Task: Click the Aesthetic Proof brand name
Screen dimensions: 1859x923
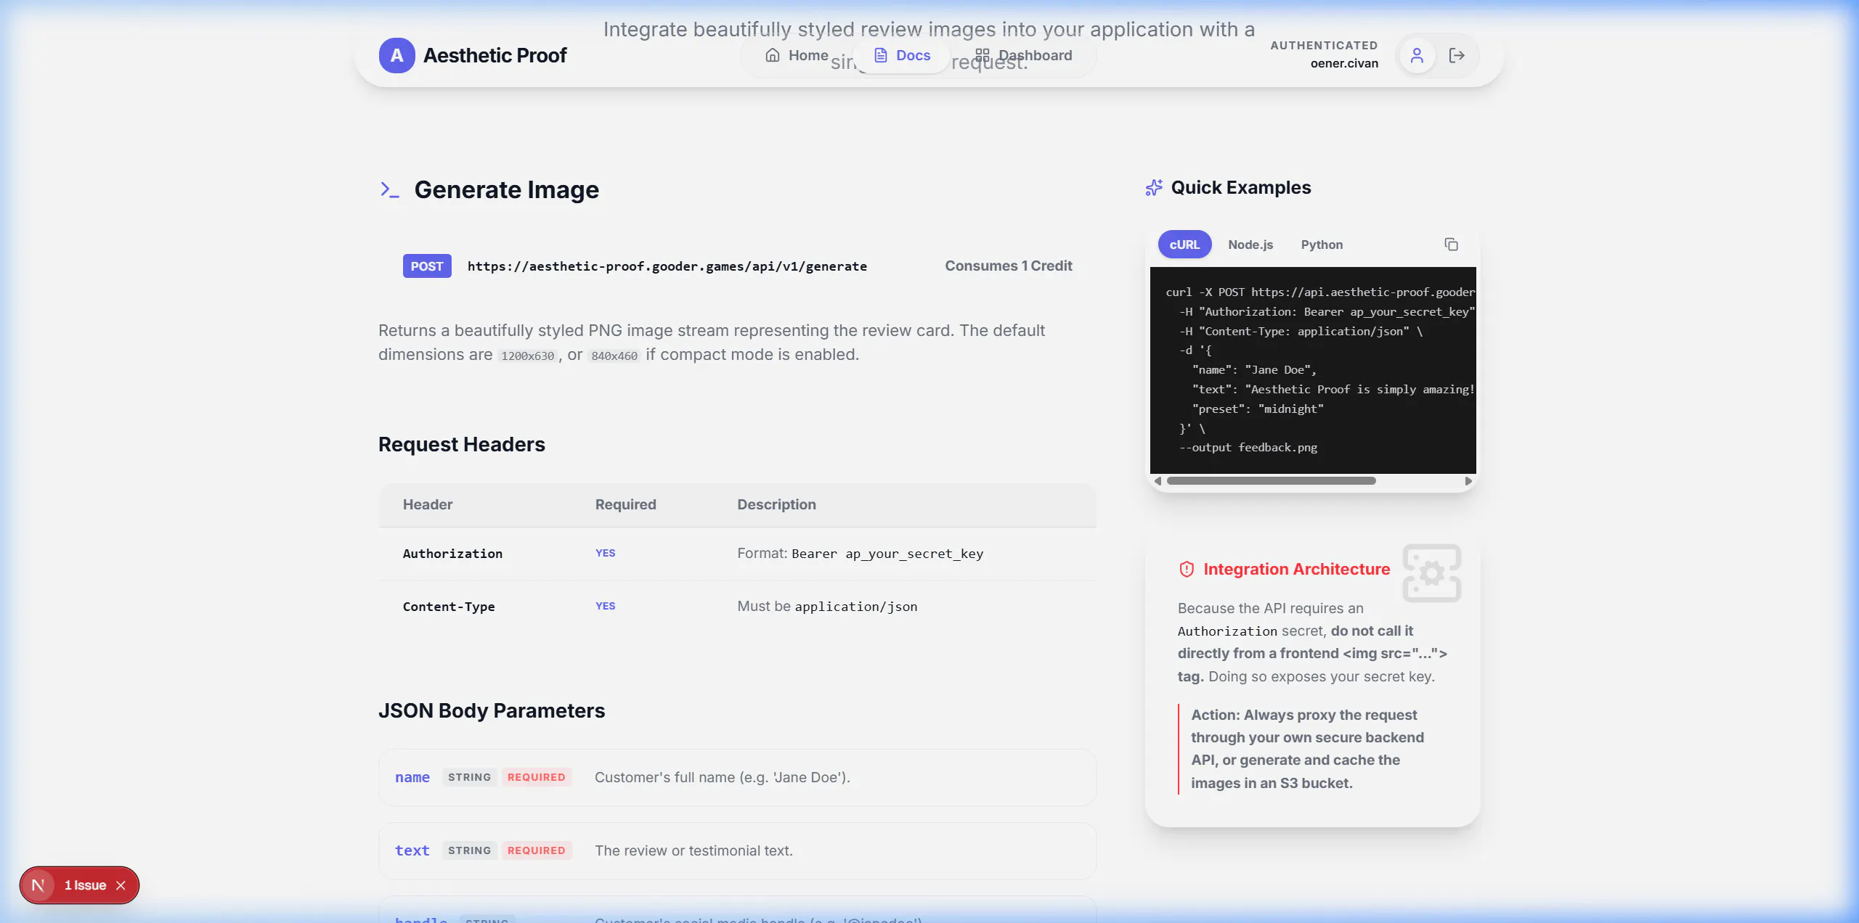Action: click(495, 55)
